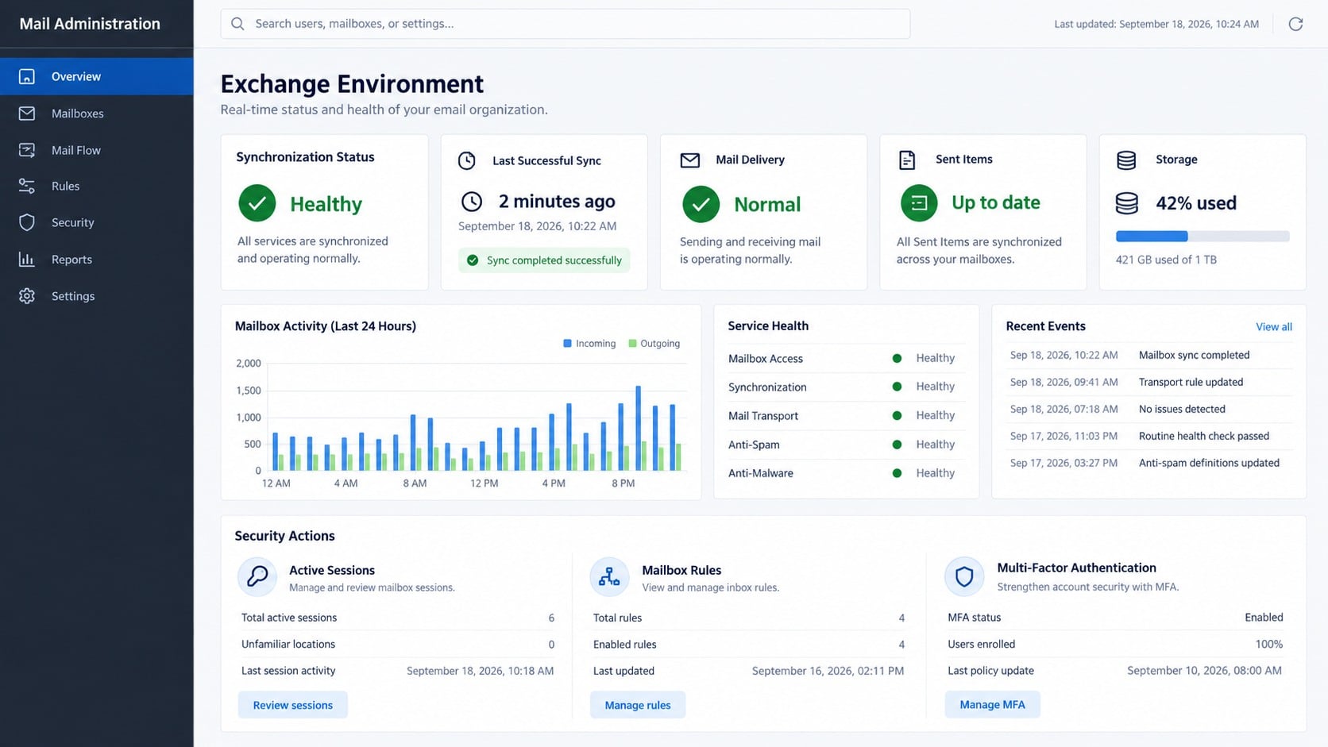
Task: Click the search magnifier icon
Action: point(237,24)
